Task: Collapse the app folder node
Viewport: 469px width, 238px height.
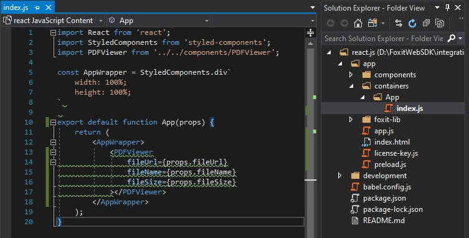Action: [340, 64]
